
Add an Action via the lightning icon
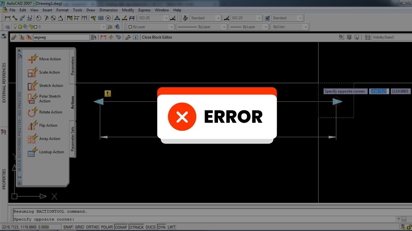click(x=111, y=37)
